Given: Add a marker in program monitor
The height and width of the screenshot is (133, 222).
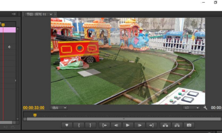Looking at the screenshot, I should (x=67, y=125).
